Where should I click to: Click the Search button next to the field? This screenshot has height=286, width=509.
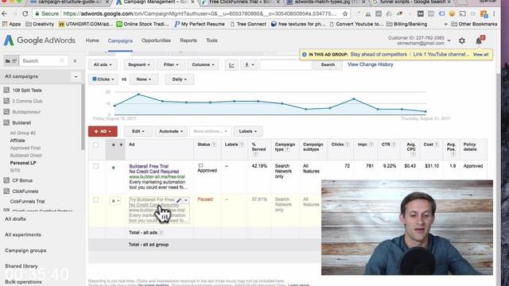click(x=328, y=65)
